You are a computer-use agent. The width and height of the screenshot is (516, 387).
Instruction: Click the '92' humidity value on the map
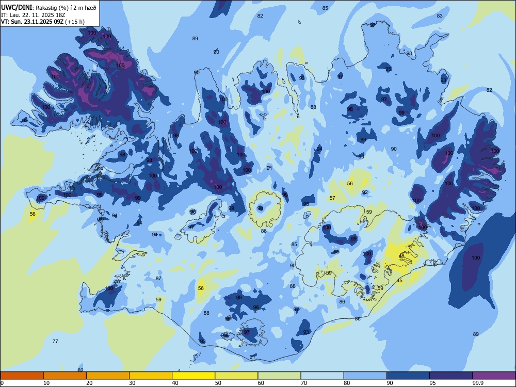365,192
